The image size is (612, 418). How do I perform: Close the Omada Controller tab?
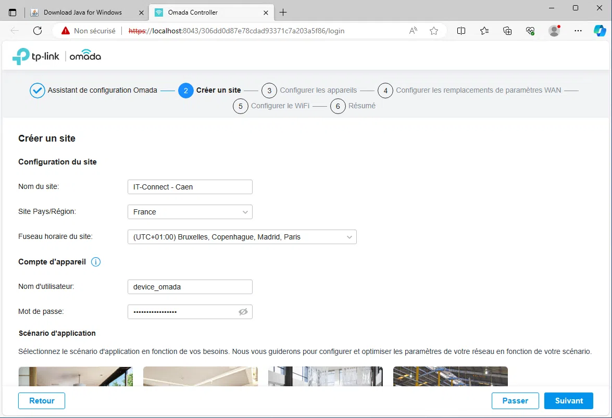pyautogui.click(x=266, y=13)
